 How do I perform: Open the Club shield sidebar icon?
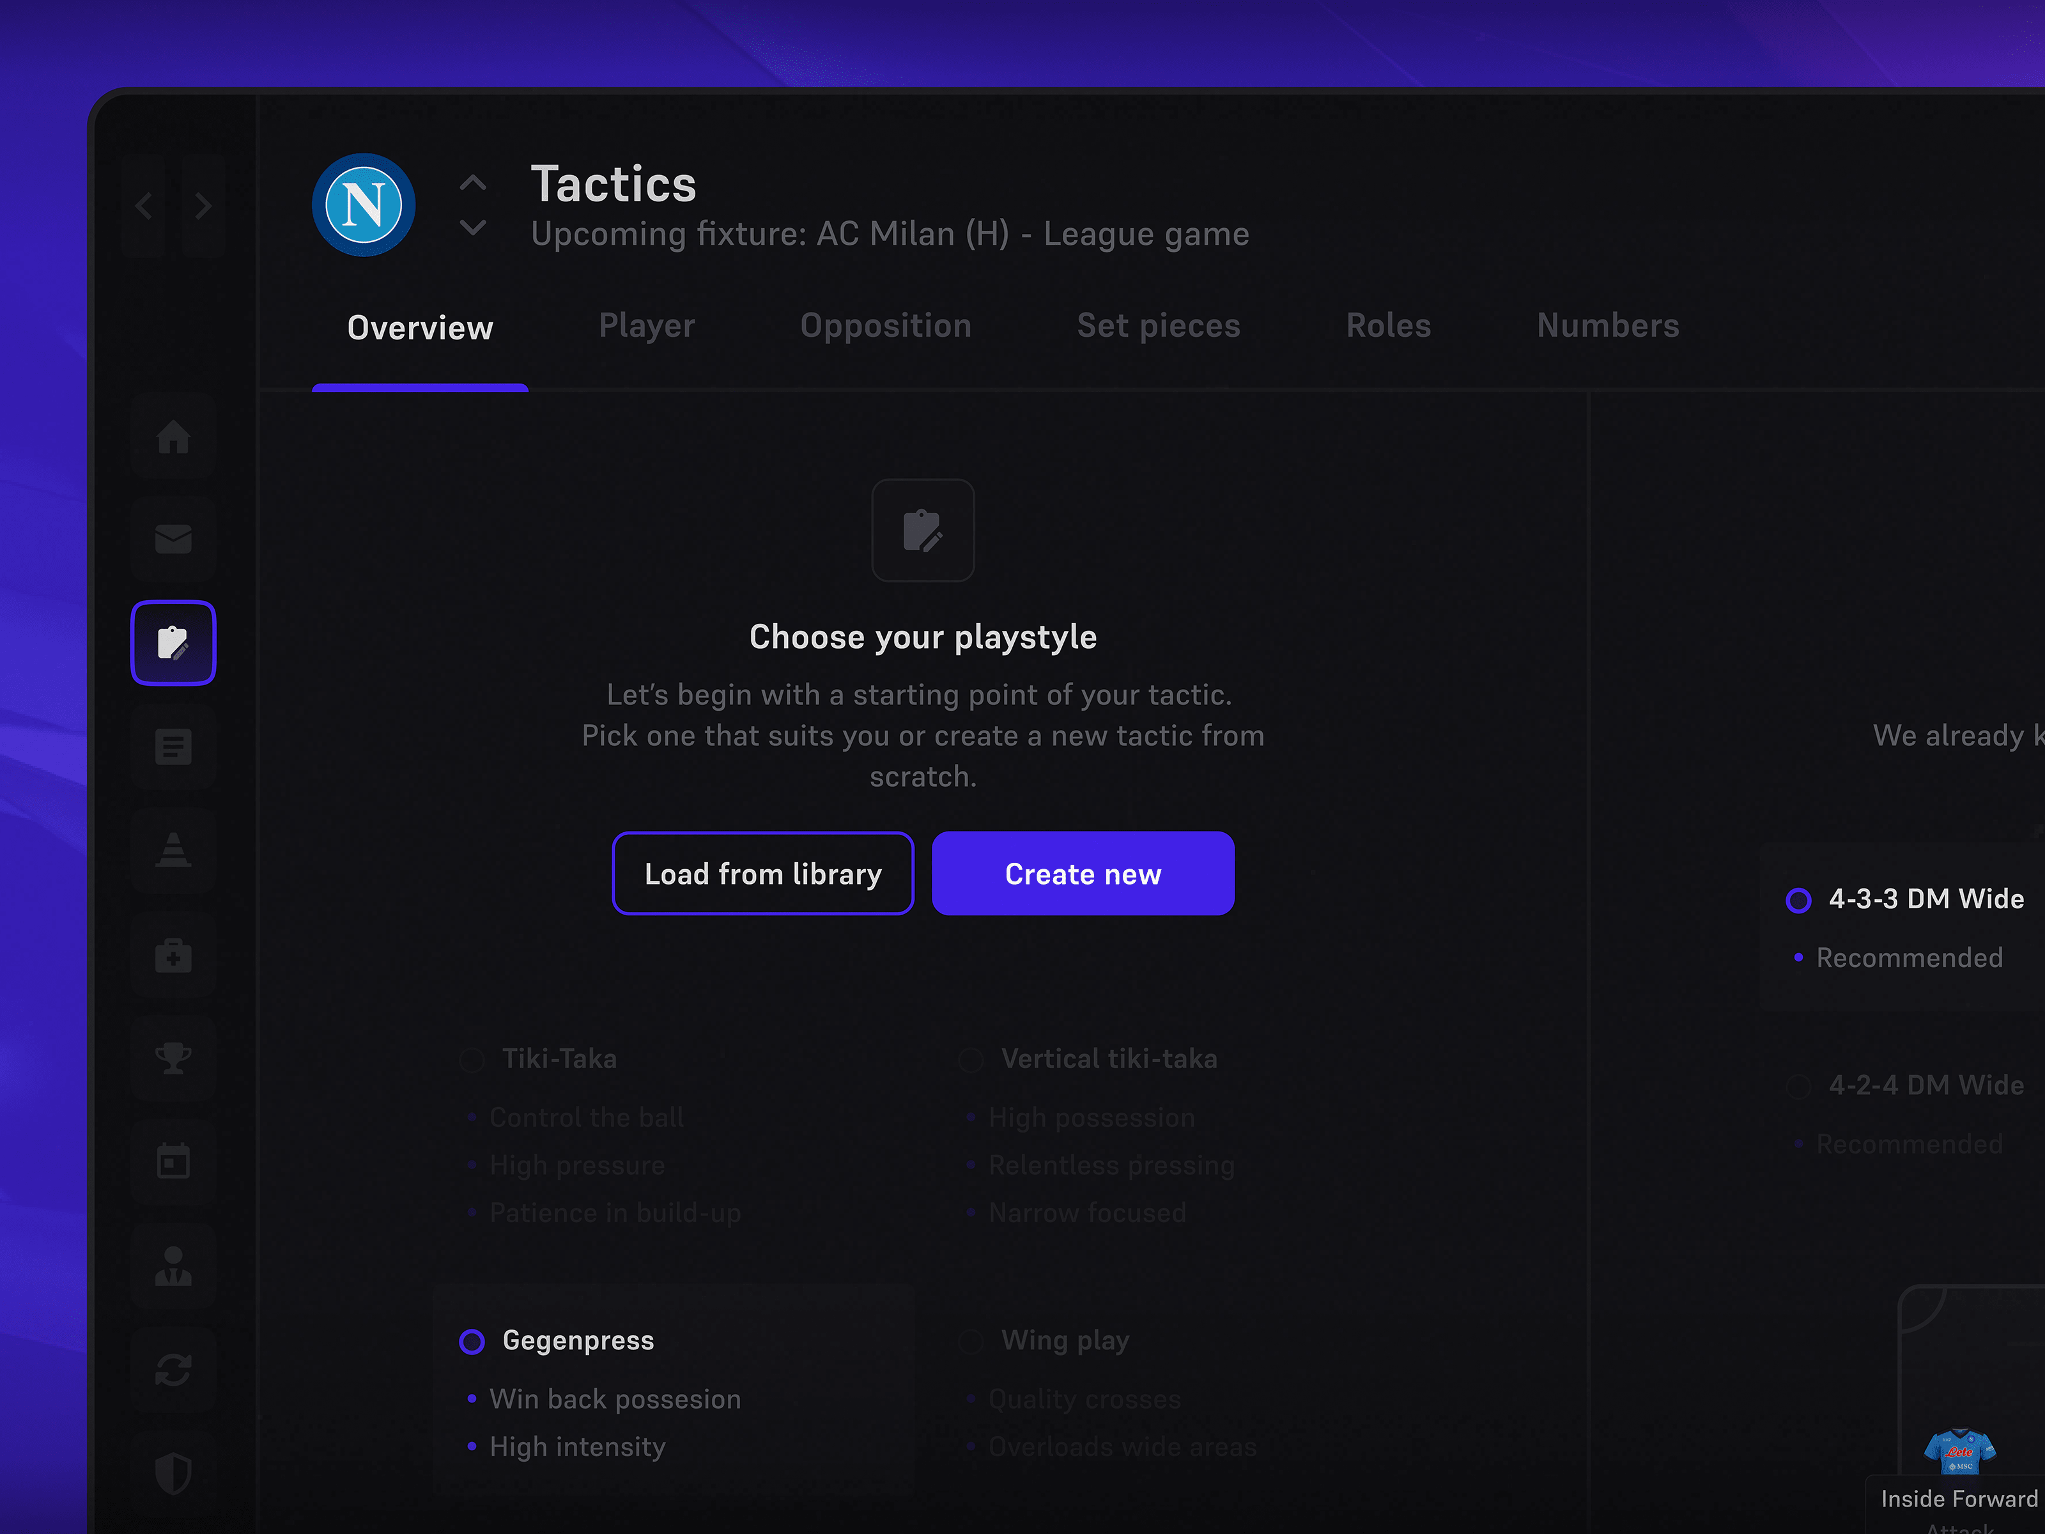(173, 1473)
